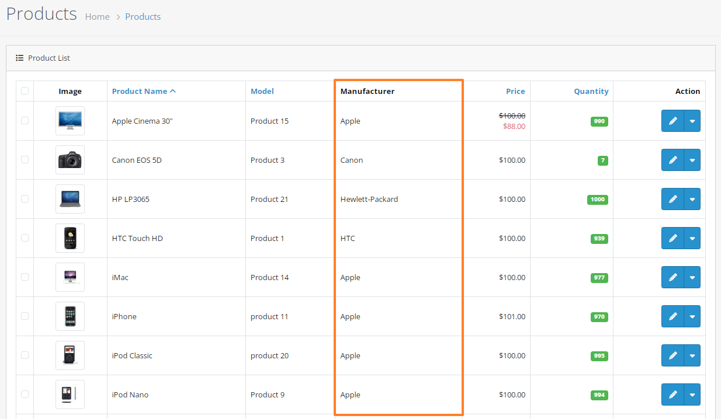Click the edit pencil for Apple Cinema 30"
The height and width of the screenshot is (419, 721).
pos(673,121)
